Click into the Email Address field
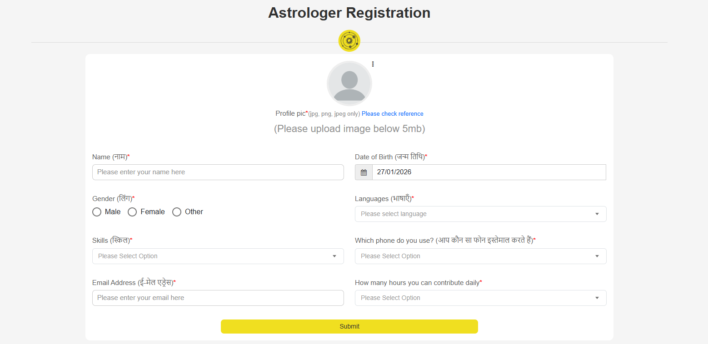708x344 pixels. (218, 298)
